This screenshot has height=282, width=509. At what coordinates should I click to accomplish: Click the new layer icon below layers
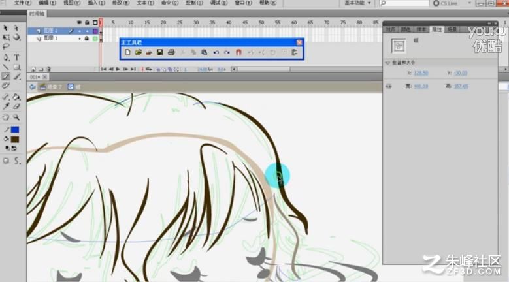pyautogui.click(x=33, y=69)
